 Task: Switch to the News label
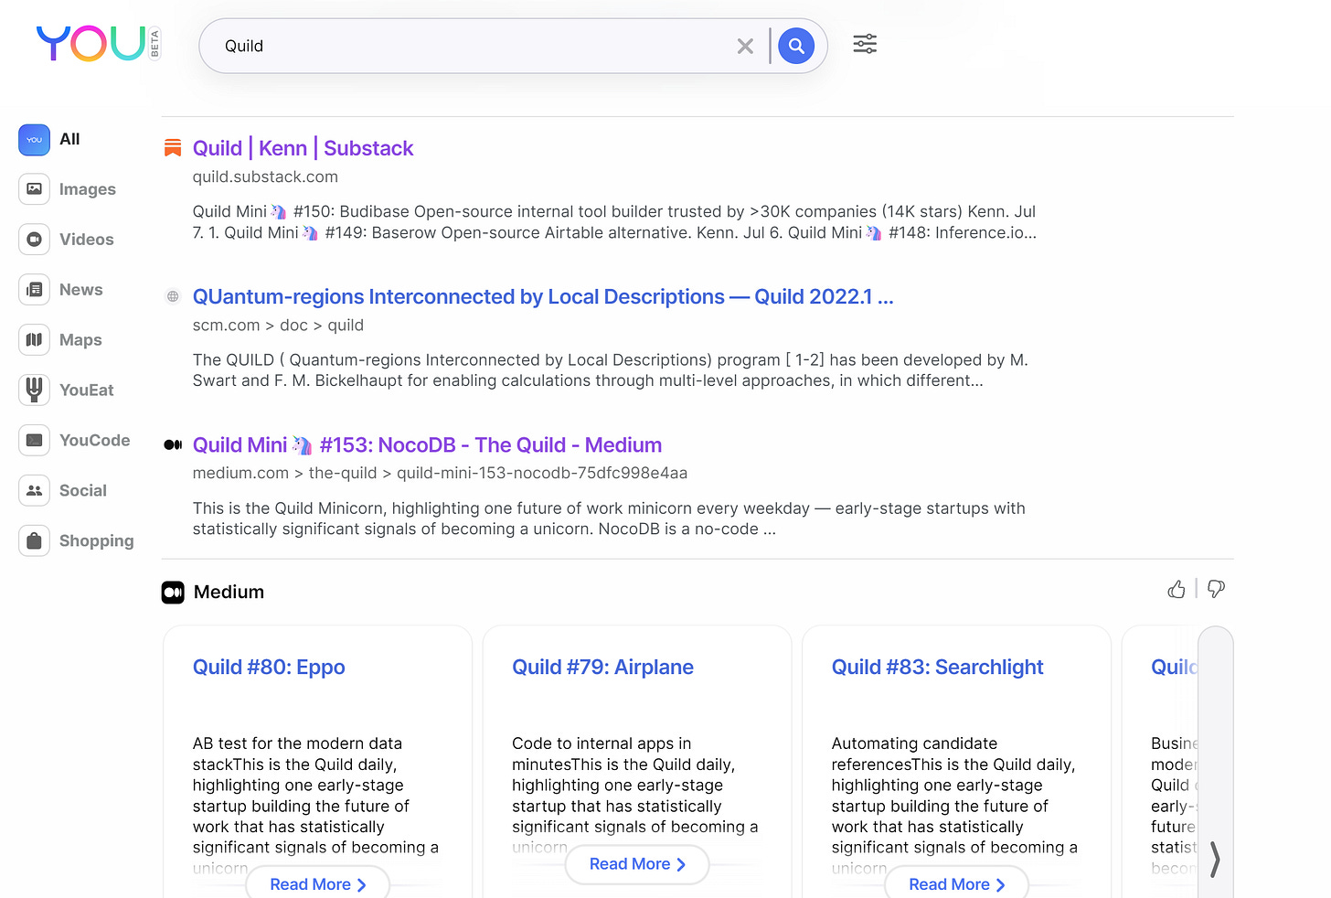pyautogui.click(x=81, y=290)
